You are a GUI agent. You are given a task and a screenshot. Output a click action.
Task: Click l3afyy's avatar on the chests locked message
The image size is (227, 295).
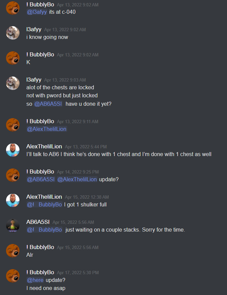pyautogui.click(x=13, y=83)
